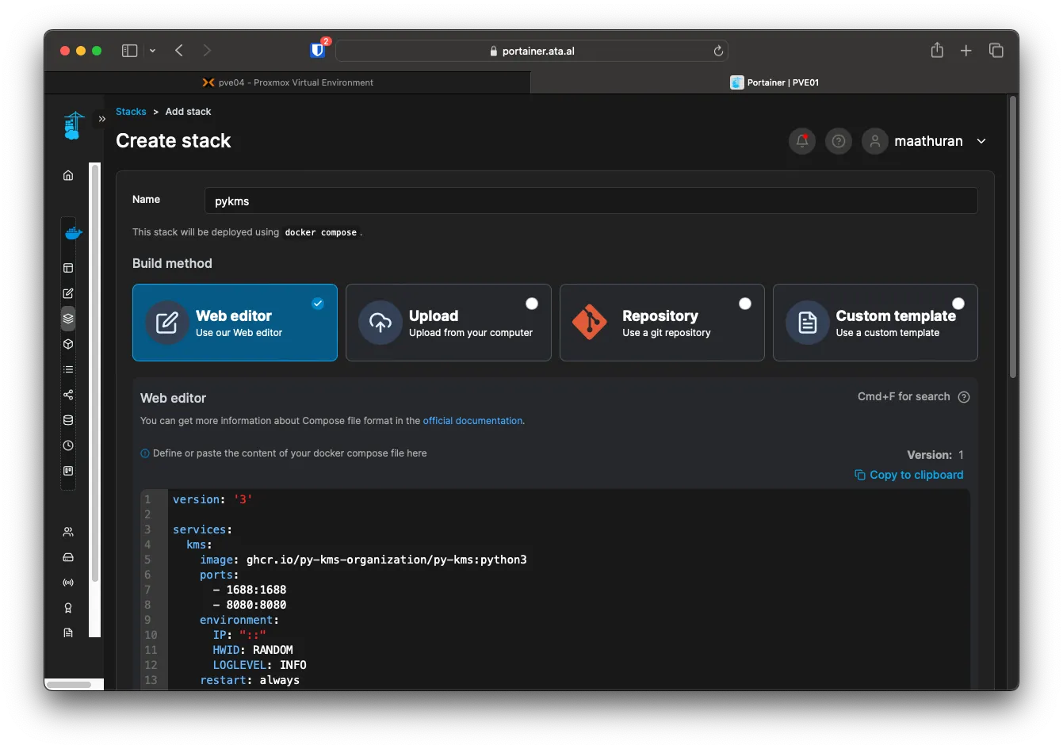
Task: Expand the maathuran user menu chevron
Action: pos(981,141)
